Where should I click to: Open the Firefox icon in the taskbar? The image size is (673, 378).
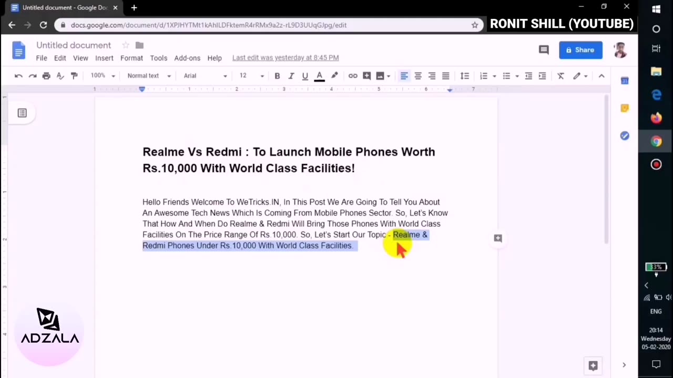pos(656,118)
